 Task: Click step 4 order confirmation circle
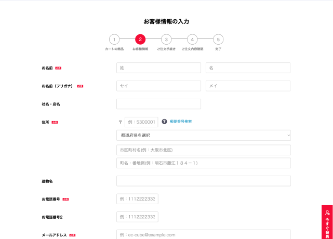pyautogui.click(x=192, y=39)
